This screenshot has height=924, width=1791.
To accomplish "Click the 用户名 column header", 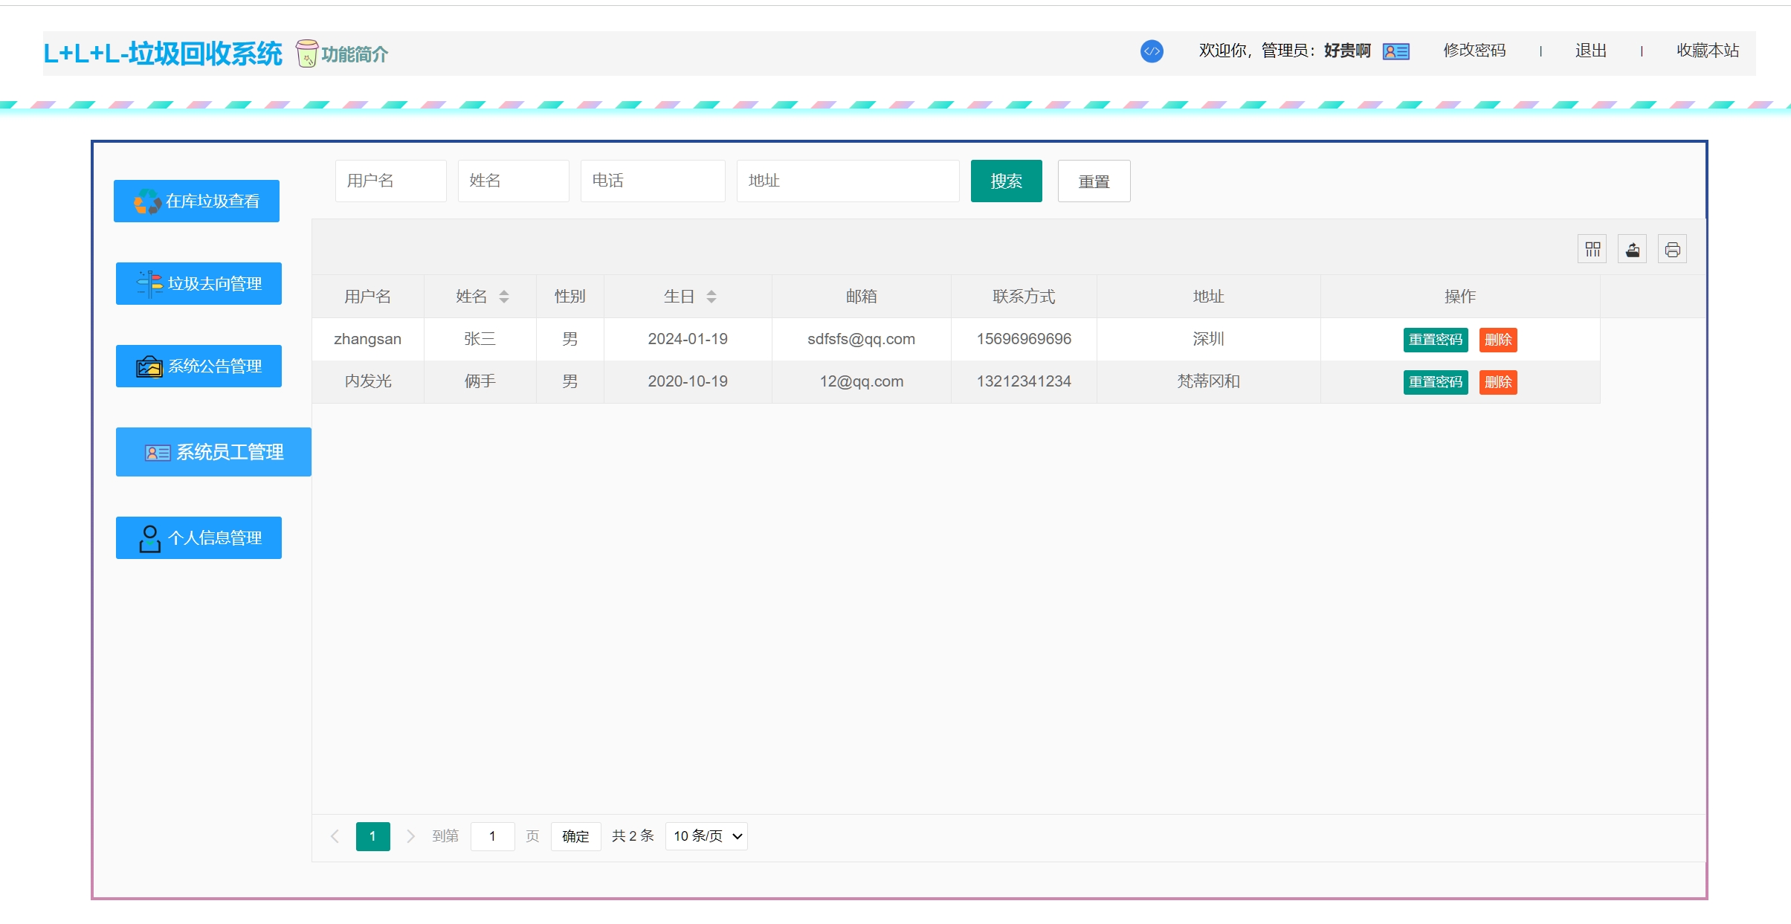I will click(x=368, y=297).
